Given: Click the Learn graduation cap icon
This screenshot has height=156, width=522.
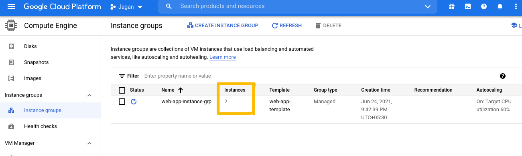Looking at the screenshot, I should coord(514,26).
